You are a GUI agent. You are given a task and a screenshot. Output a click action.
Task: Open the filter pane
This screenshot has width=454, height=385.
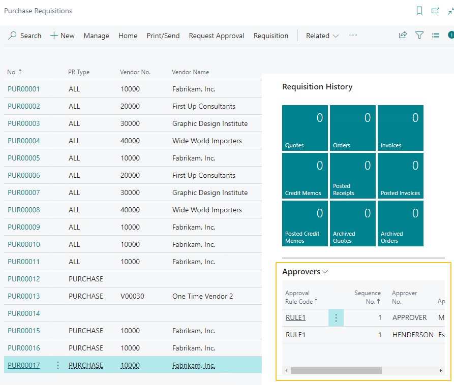coord(419,35)
